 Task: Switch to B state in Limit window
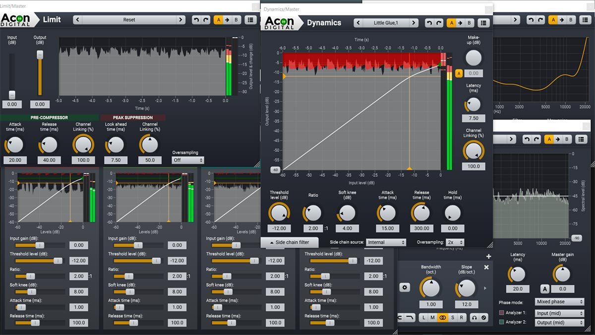236,20
